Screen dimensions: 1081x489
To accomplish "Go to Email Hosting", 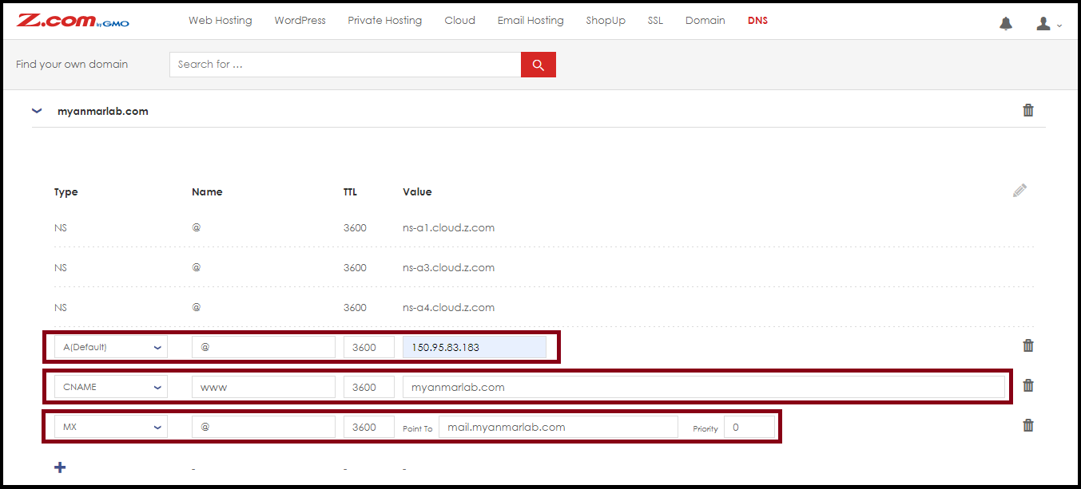I will 531,21.
